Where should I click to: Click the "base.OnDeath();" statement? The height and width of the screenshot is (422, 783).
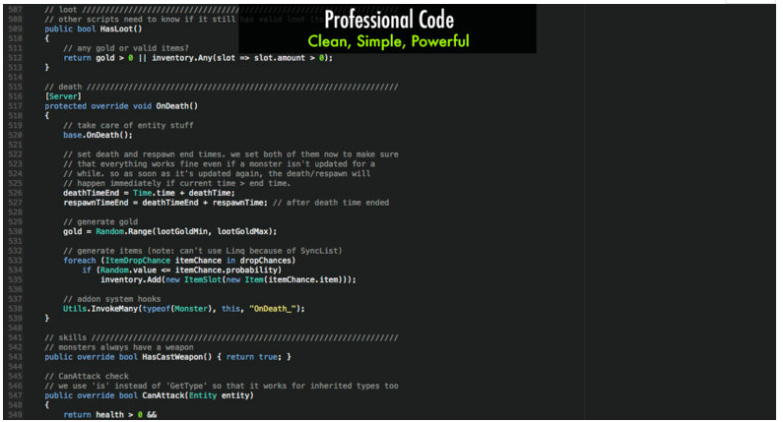[98, 135]
